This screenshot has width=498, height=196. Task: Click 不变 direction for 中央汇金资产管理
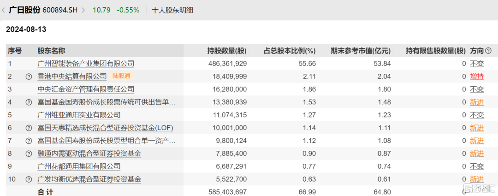(x=477, y=89)
